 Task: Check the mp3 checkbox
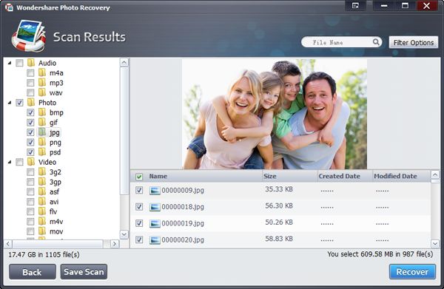coord(30,83)
